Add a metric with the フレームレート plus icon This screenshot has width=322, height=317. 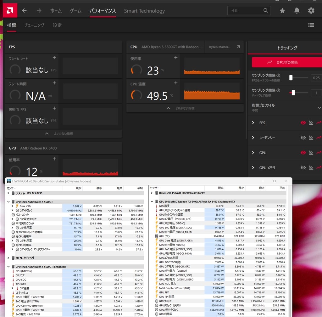[x=54, y=58]
